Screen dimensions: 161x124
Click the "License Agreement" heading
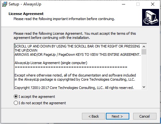click(x=26, y=14)
